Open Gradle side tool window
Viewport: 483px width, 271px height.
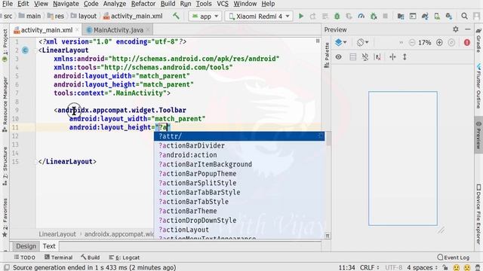[x=478, y=40]
